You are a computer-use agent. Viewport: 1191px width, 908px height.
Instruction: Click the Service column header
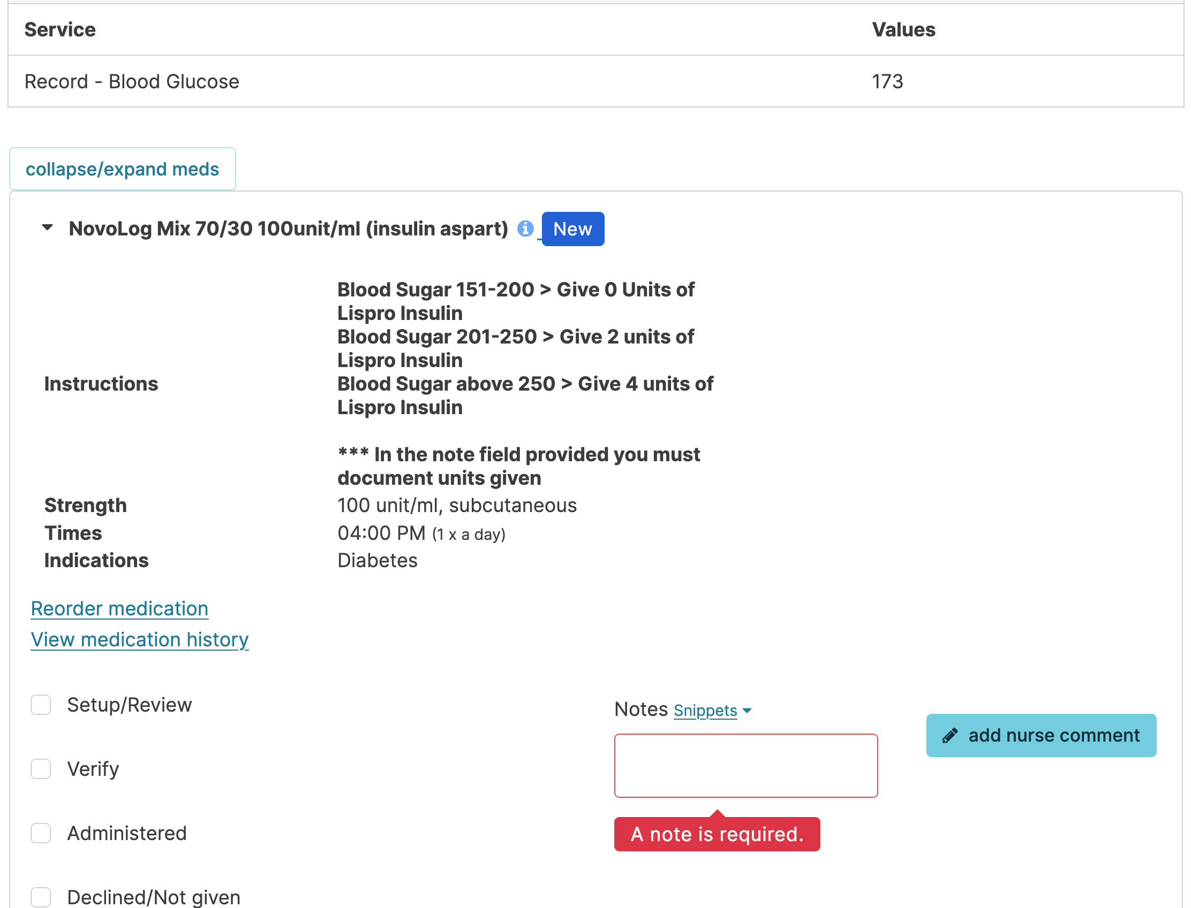60,30
